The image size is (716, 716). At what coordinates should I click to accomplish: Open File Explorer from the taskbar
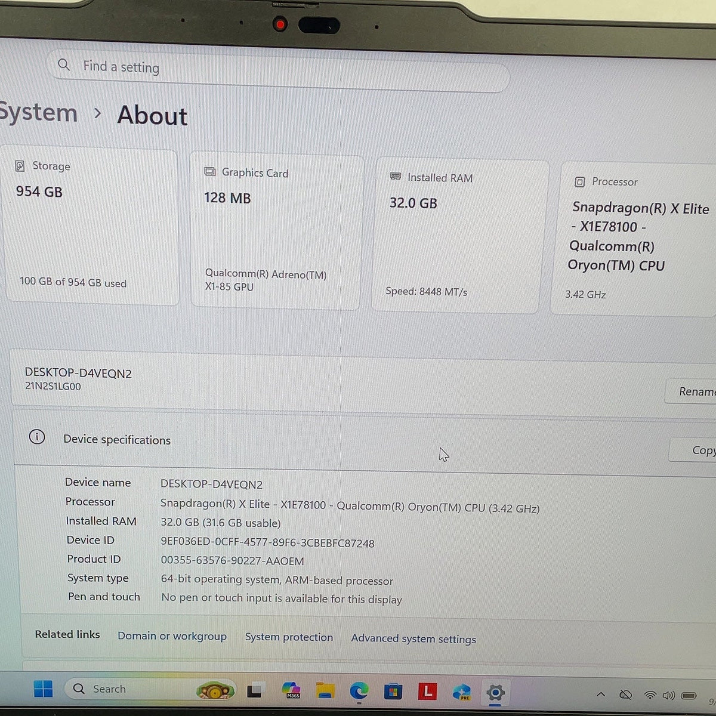point(325,691)
